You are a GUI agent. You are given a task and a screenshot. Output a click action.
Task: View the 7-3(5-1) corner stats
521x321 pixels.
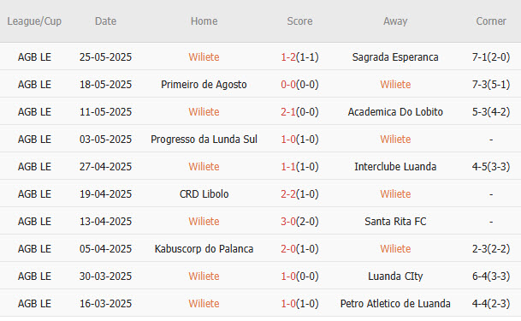pos(491,85)
